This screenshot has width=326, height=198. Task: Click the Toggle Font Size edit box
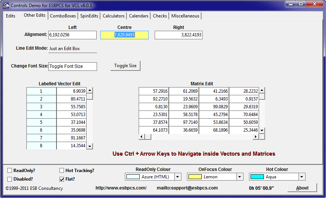pyautogui.click(x=72, y=66)
